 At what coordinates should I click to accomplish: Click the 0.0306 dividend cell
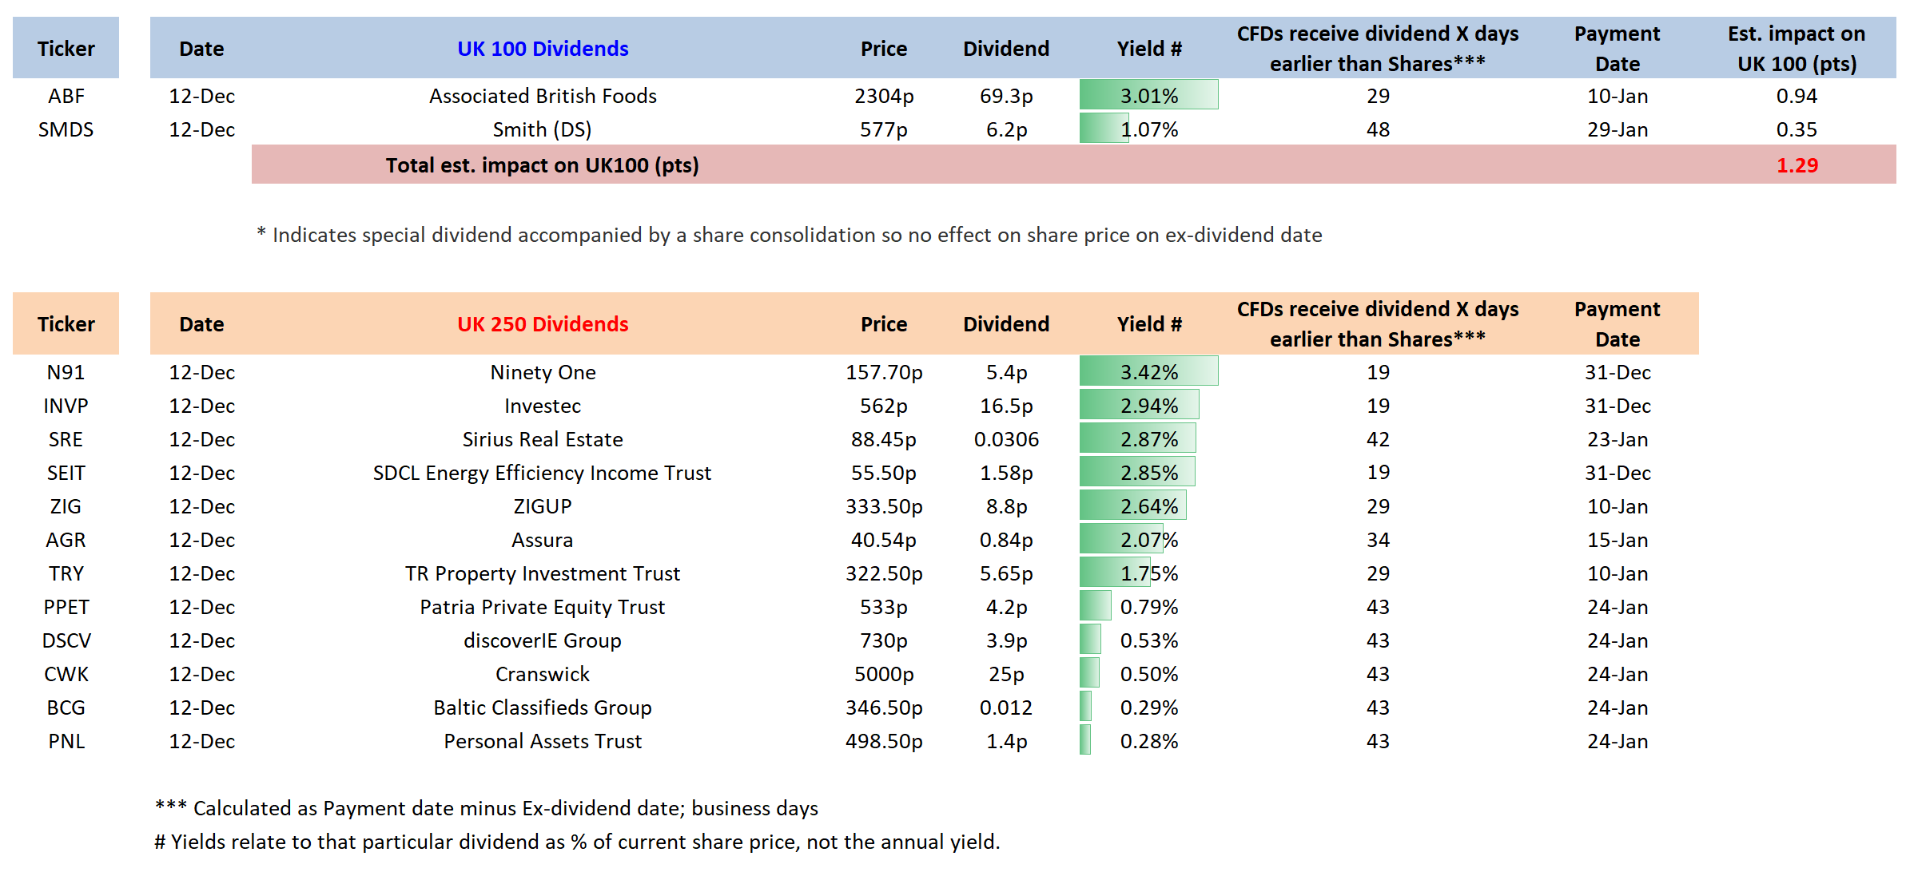pyautogui.click(x=1006, y=439)
